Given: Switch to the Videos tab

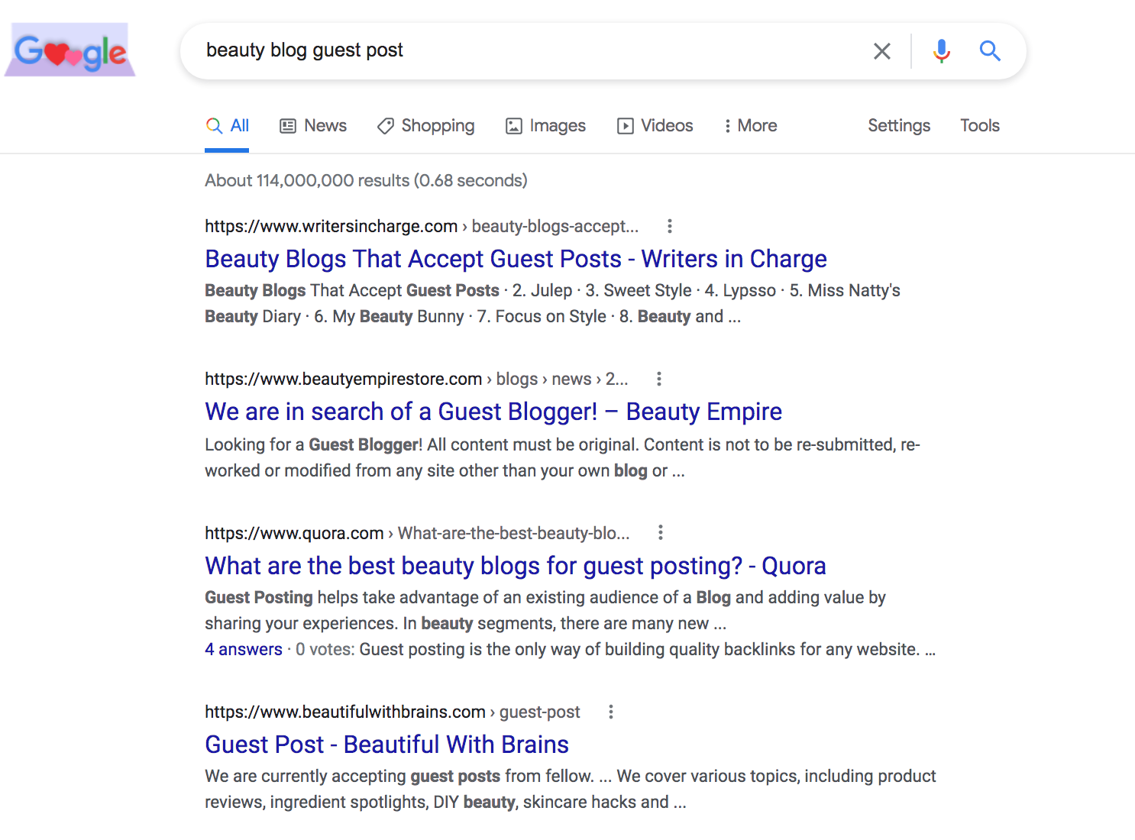Looking at the screenshot, I should point(655,126).
